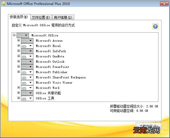Viewport: 170px width, 138px height.
Task: Open install option dropdown for Microsoft Visio Viewer
Action: (27, 83)
